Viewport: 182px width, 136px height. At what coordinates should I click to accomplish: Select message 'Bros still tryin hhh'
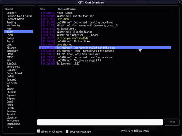[x=105, y=16]
